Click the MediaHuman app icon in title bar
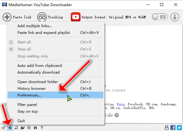The height and width of the screenshot is (131, 183). 5,5
